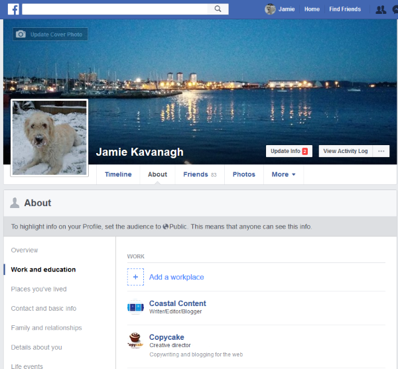Open friend requests icon in top bar
The height and width of the screenshot is (369, 398).
pyautogui.click(x=380, y=9)
